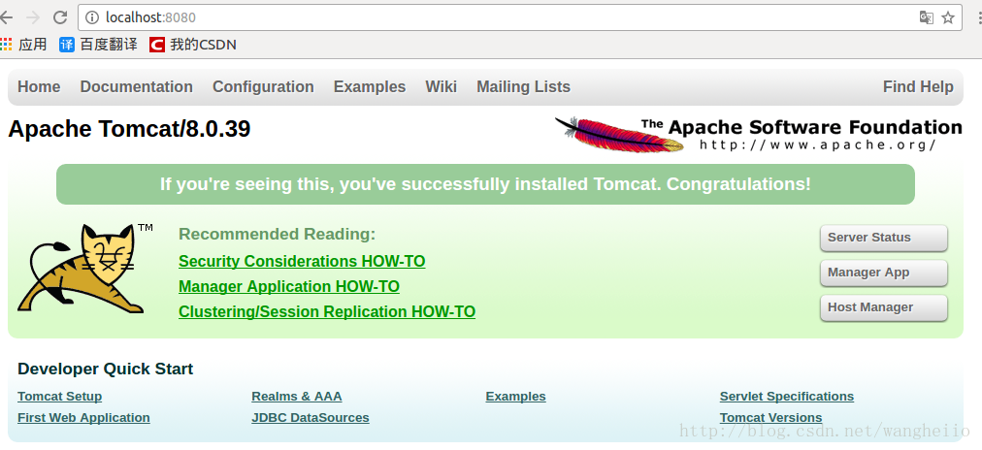Bookmark this page with star icon
The width and height of the screenshot is (982, 450).
pos(948,17)
